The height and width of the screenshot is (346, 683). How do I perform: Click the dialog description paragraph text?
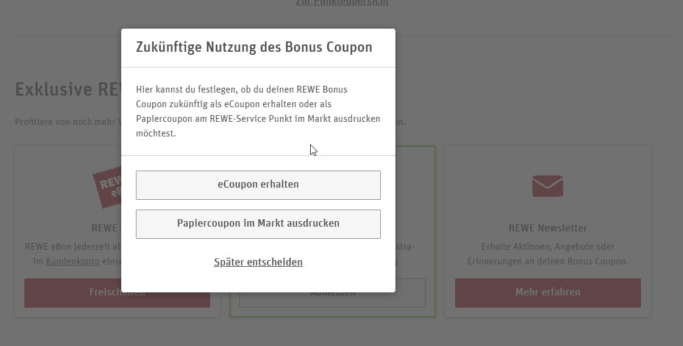coord(258,111)
